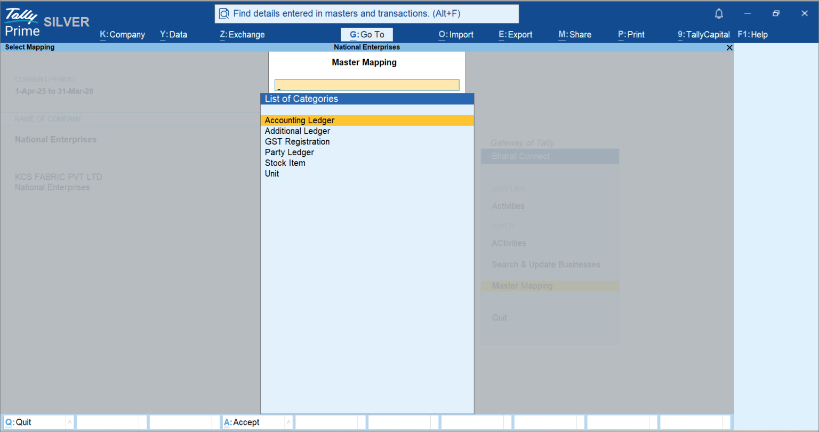Click Quit in the Gateway menu
819x432 pixels.
point(500,318)
